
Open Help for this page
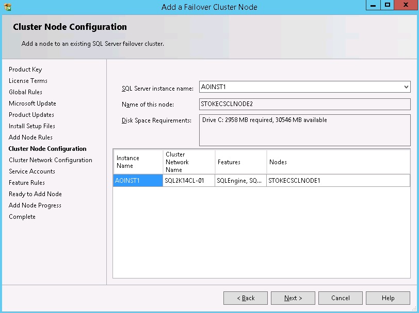pos(388,298)
